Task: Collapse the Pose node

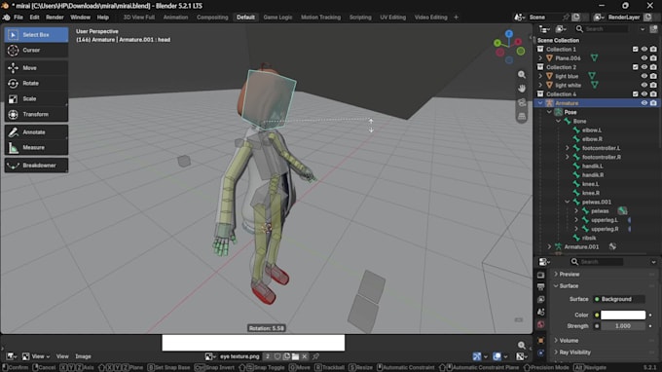Action: (549, 112)
